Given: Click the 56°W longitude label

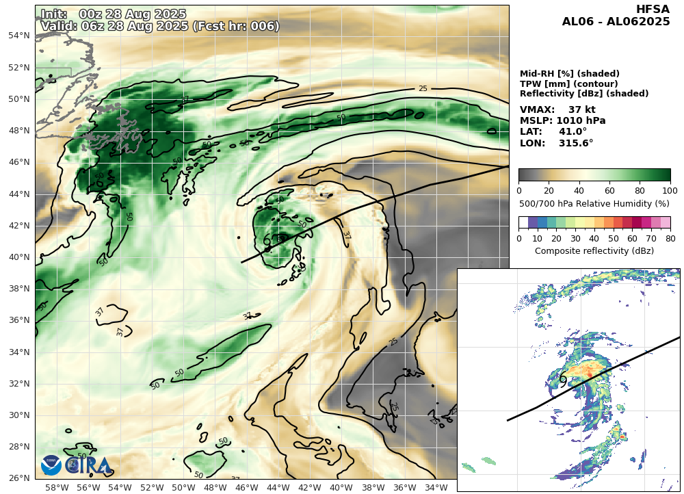Looking at the screenshot, I should pos(88,487).
